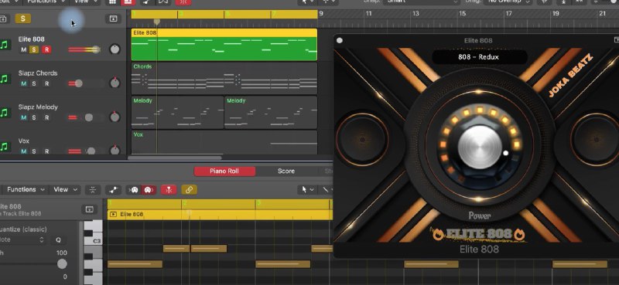The width and height of the screenshot is (619, 285).
Task: Click the Vox track pan knob
Action: click(x=115, y=151)
